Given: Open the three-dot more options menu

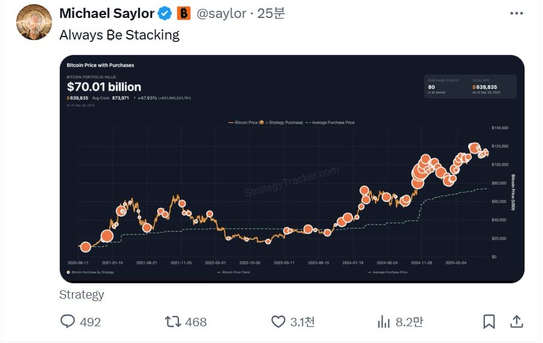Looking at the screenshot, I should [516, 14].
